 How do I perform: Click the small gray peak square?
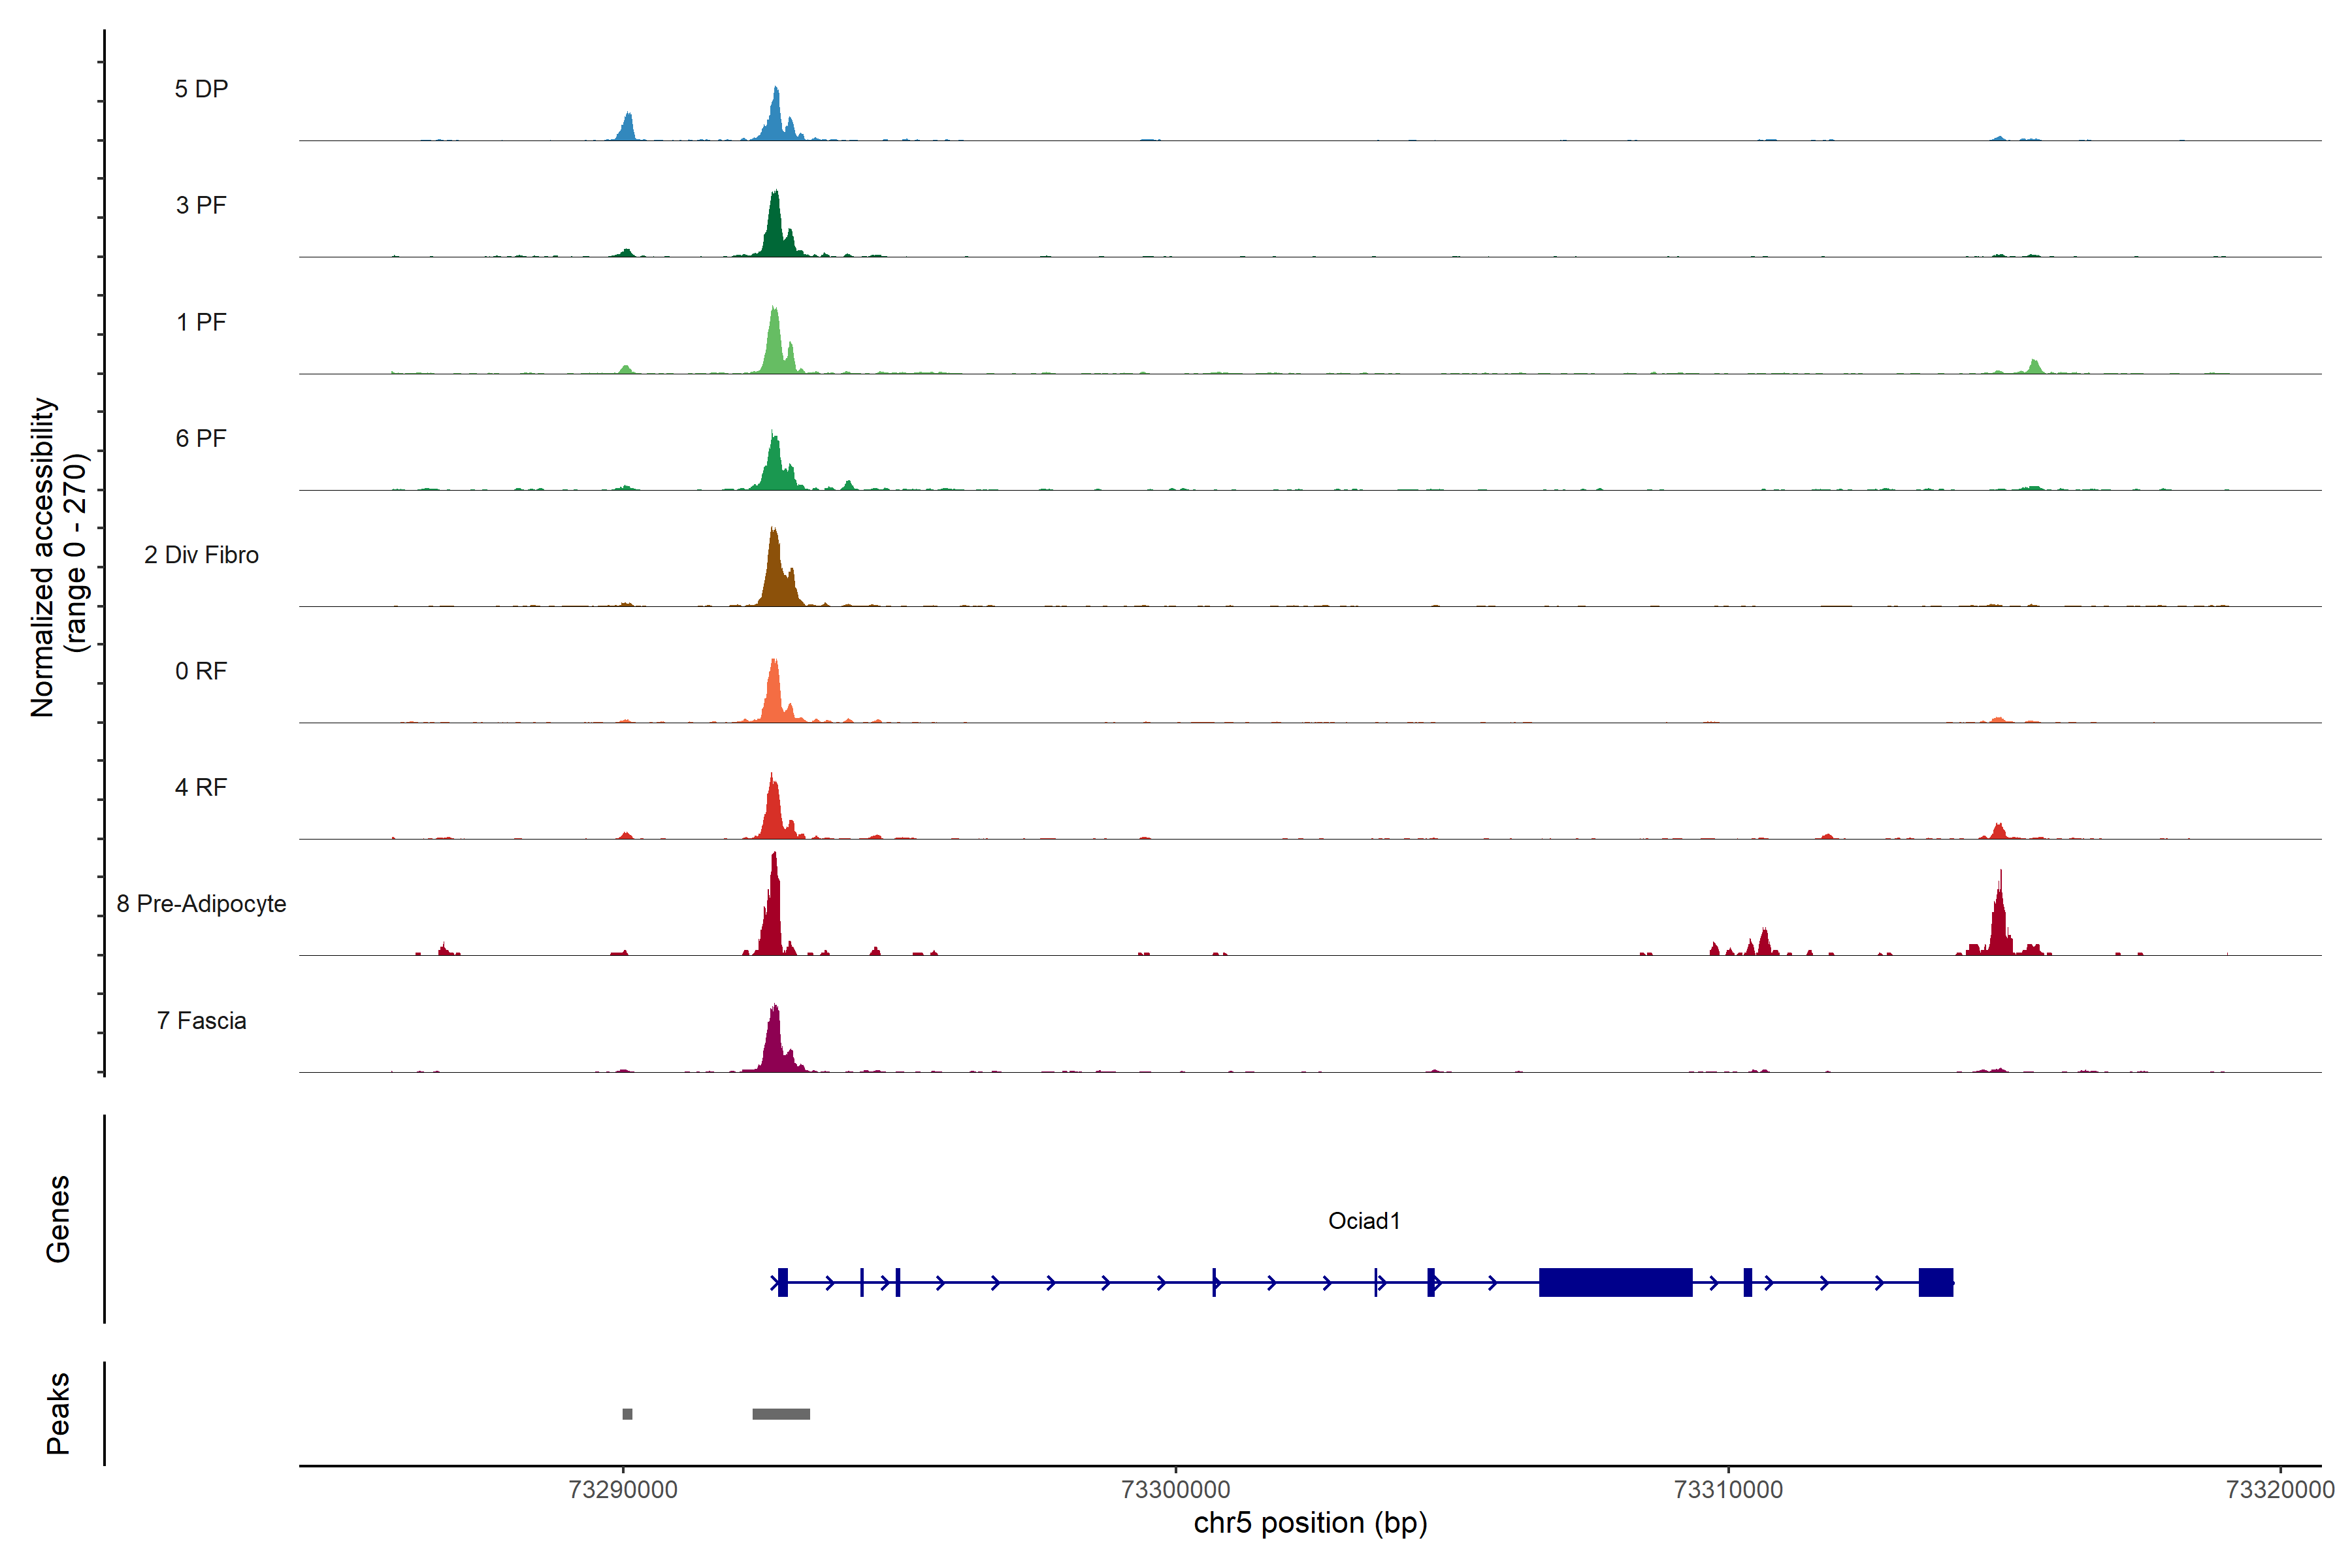pyautogui.click(x=627, y=1414)
